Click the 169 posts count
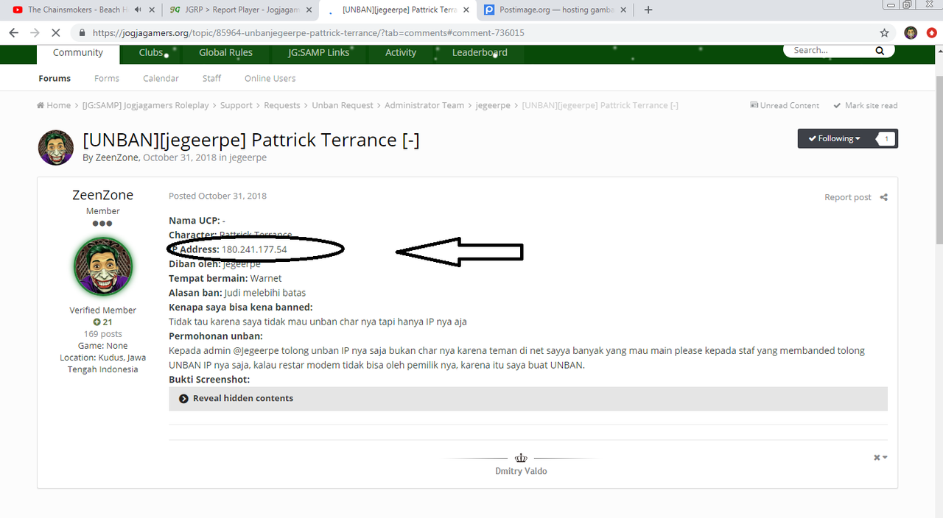Viewport: 943px width, 518px height. coord(102,334)
